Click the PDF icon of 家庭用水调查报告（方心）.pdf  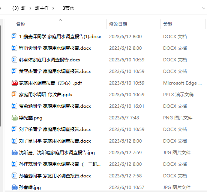click(x=14, y=83)
